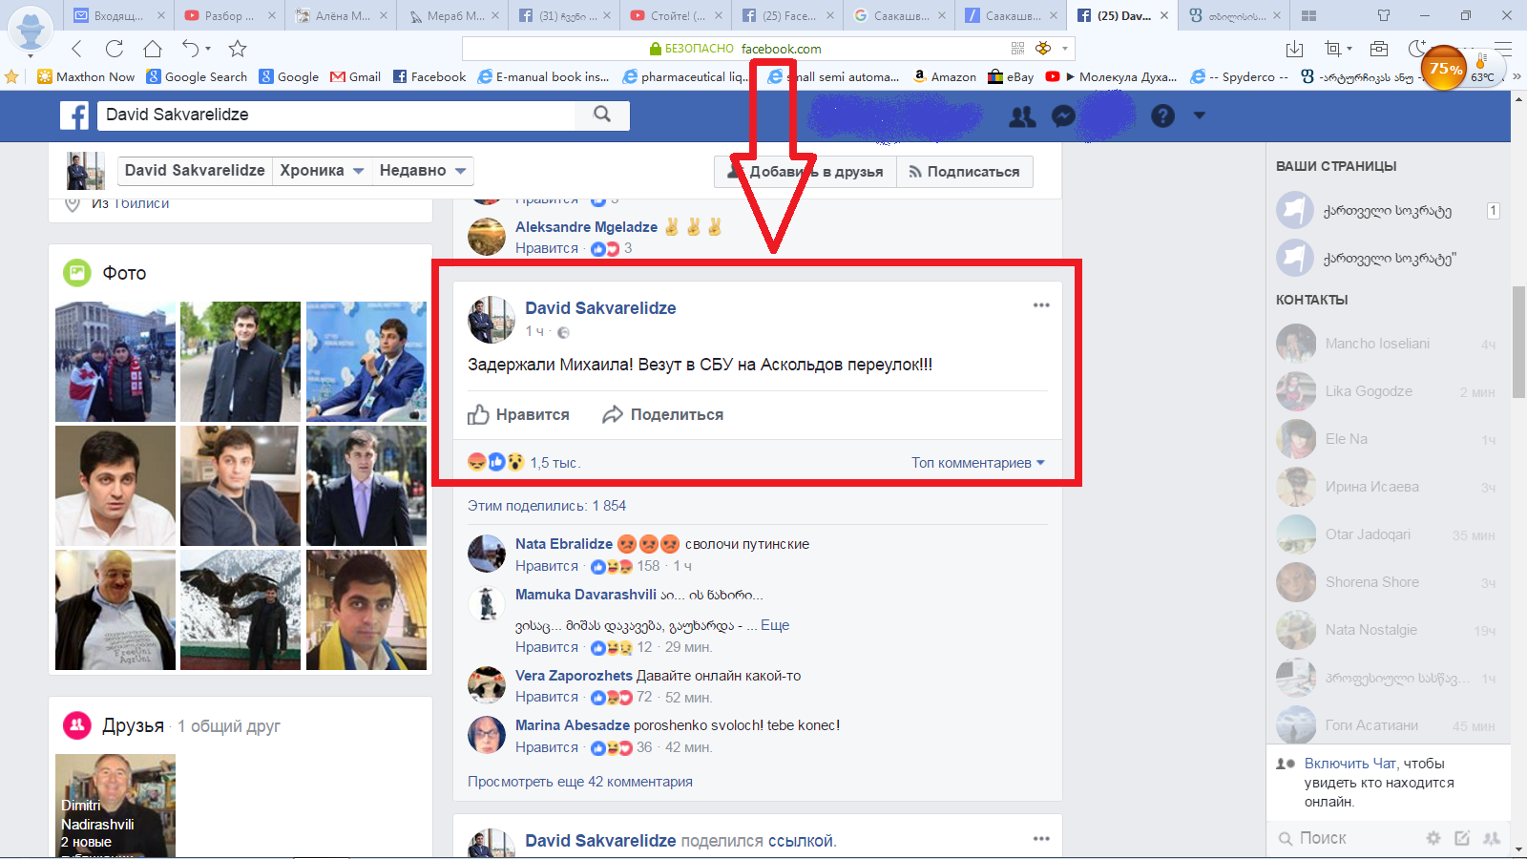Open the Georgian flag crowd photo

(115, 362)
